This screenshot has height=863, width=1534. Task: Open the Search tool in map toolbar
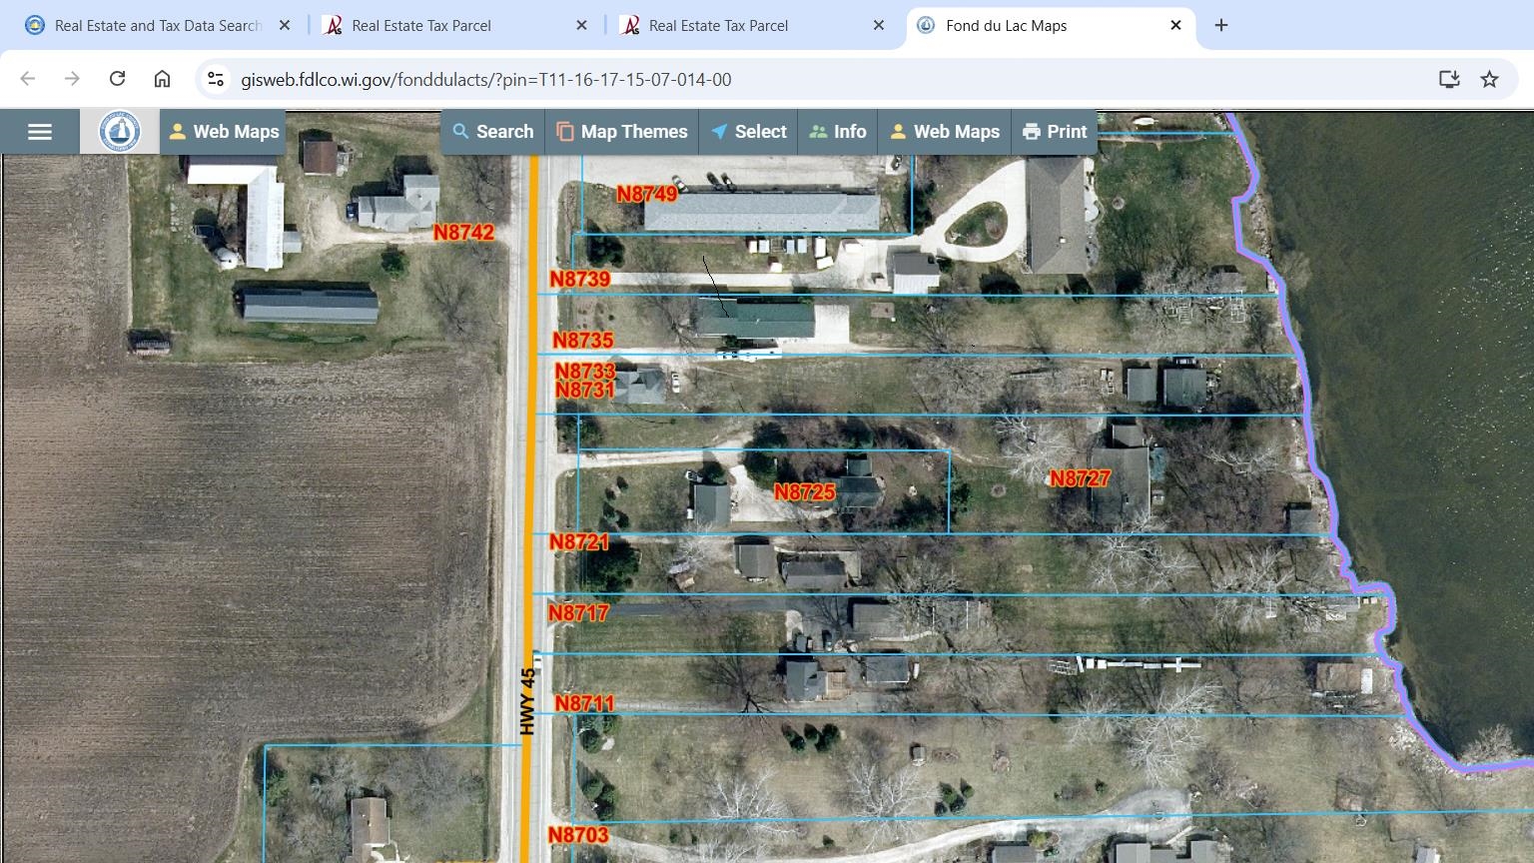pos(493,132)
